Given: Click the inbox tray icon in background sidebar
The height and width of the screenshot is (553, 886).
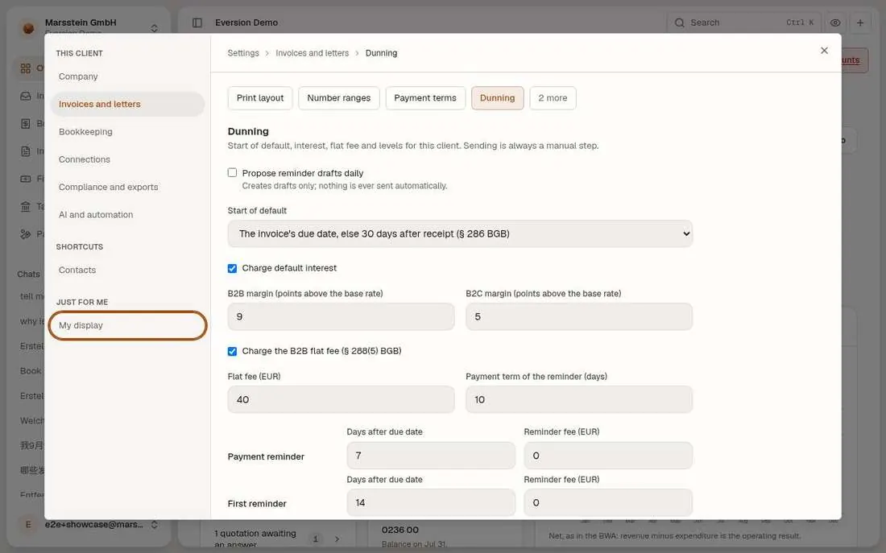Looking at the screenshot, I should click(26, 96).
